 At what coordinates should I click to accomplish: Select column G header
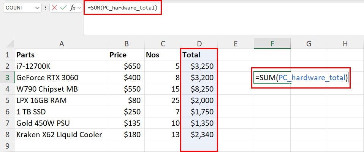point(309,44)
